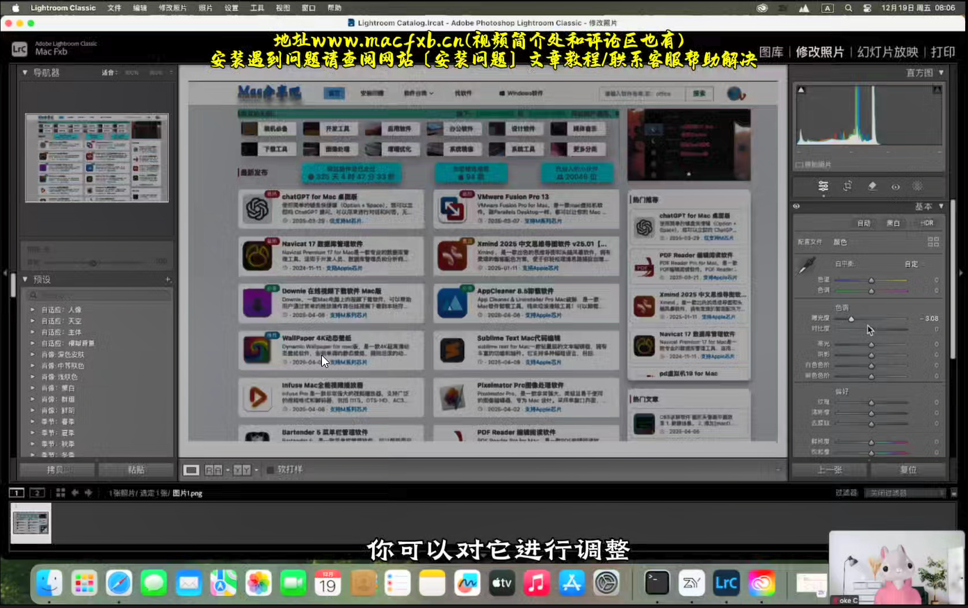Expand the 肖像: 黑白 preset group
The height and width of the screenshot is (608, 968).
tap(32, 387)
